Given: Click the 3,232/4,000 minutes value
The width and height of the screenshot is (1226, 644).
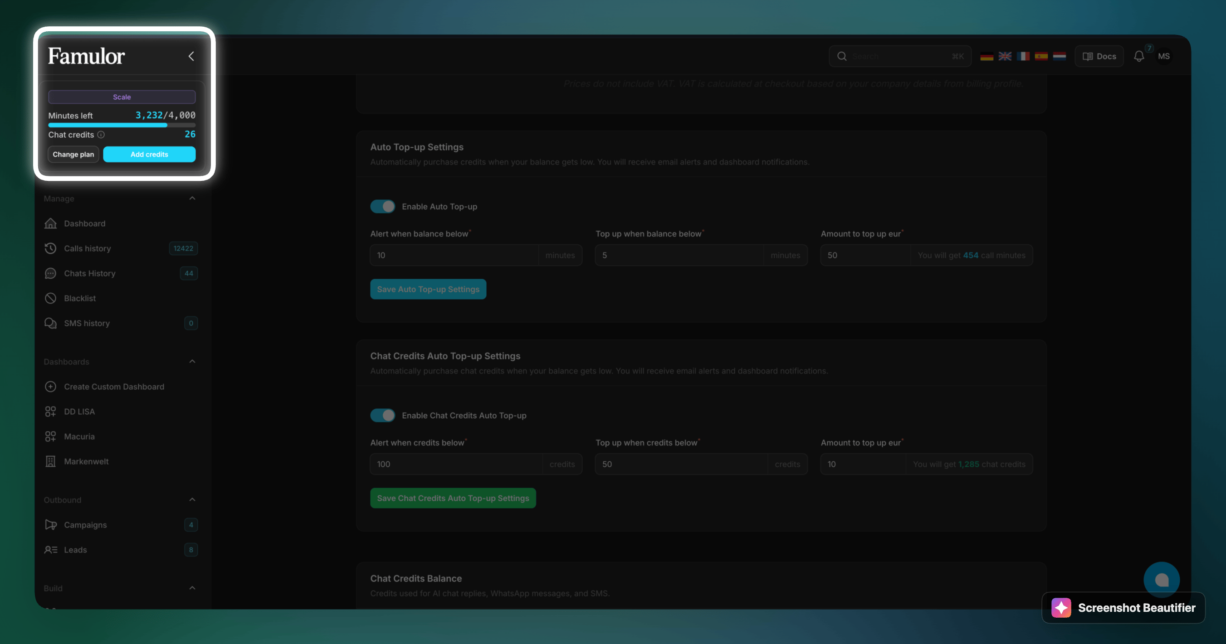Looking at the screenshot, I should (x=165, y=115).
